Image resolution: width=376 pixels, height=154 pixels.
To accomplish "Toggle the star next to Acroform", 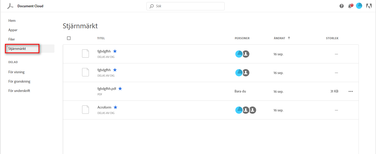I will click(x=115, y=107).
